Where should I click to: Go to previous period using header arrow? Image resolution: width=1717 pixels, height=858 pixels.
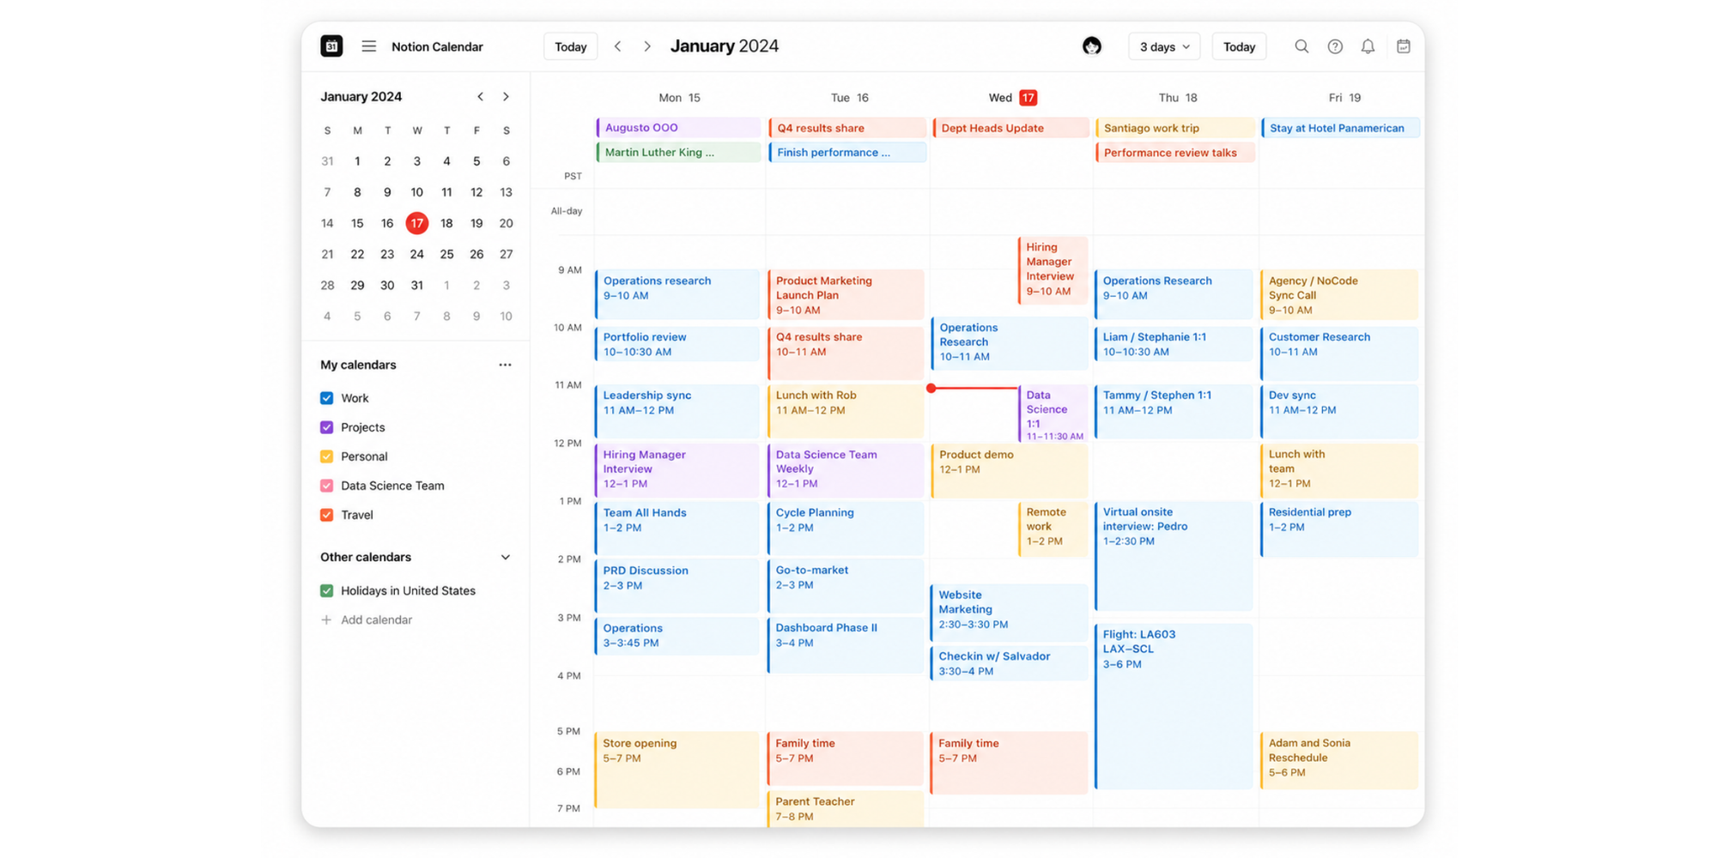617,46
